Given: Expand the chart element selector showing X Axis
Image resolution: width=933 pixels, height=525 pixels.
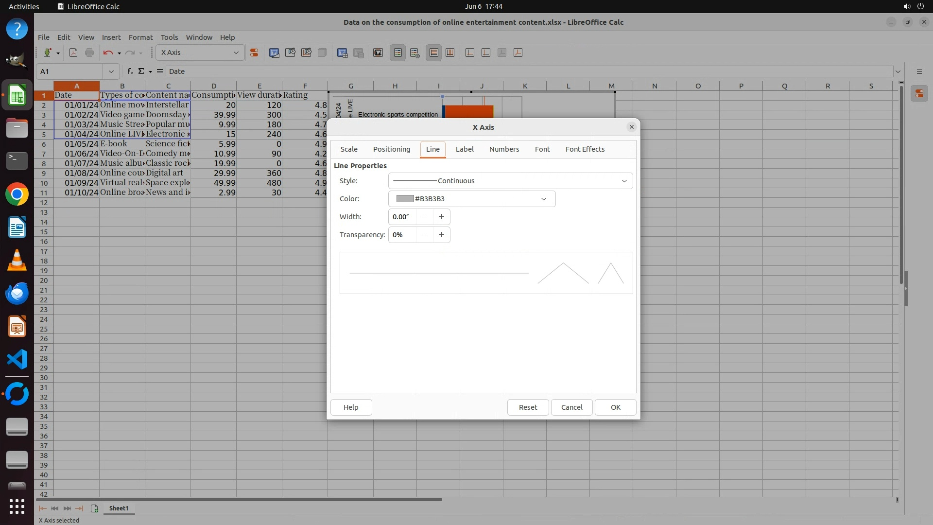Looking at the screenshot, I should (x=236, y=52).
